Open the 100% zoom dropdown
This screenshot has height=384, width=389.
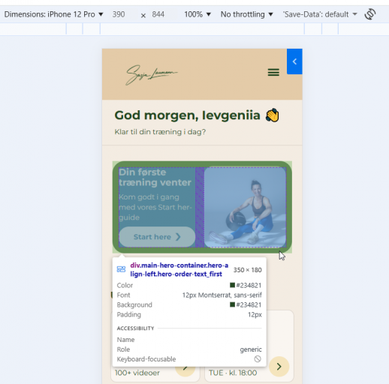(198, 14)
